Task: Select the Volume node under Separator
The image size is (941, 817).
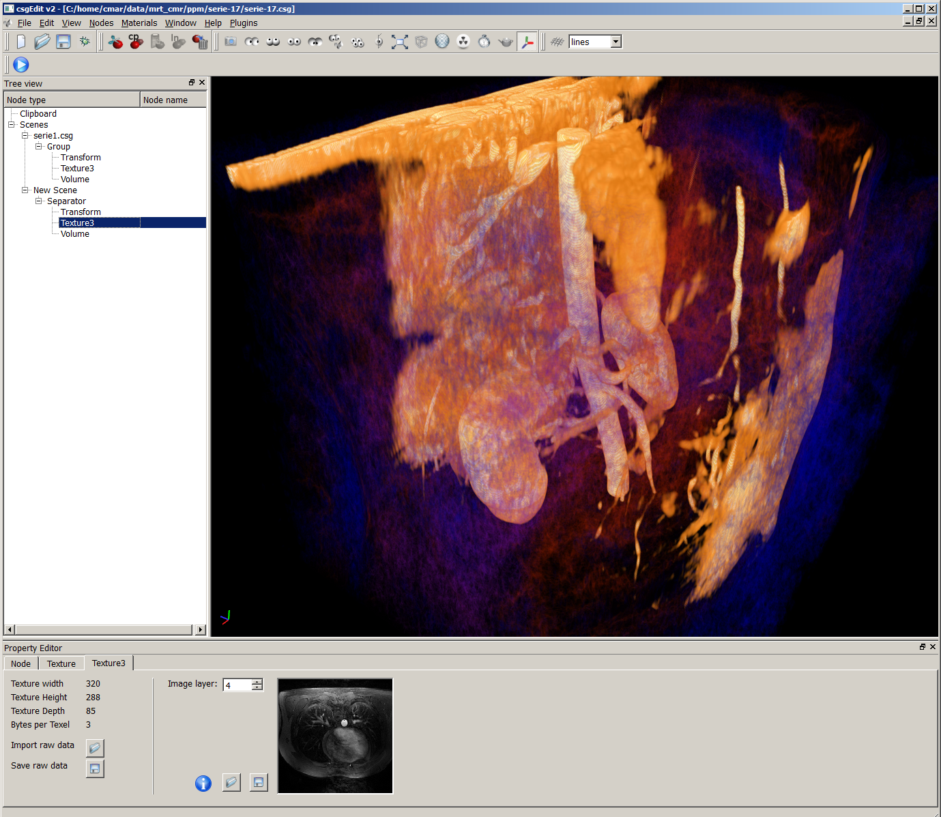Action: [x=75, y=234]
